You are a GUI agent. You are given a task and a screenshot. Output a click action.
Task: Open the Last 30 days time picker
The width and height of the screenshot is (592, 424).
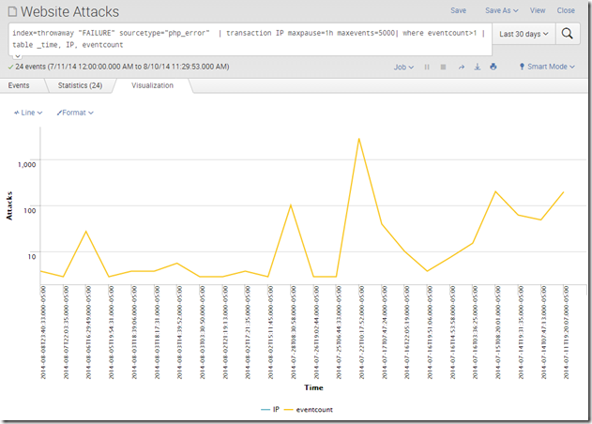click(x=523, y=34)
